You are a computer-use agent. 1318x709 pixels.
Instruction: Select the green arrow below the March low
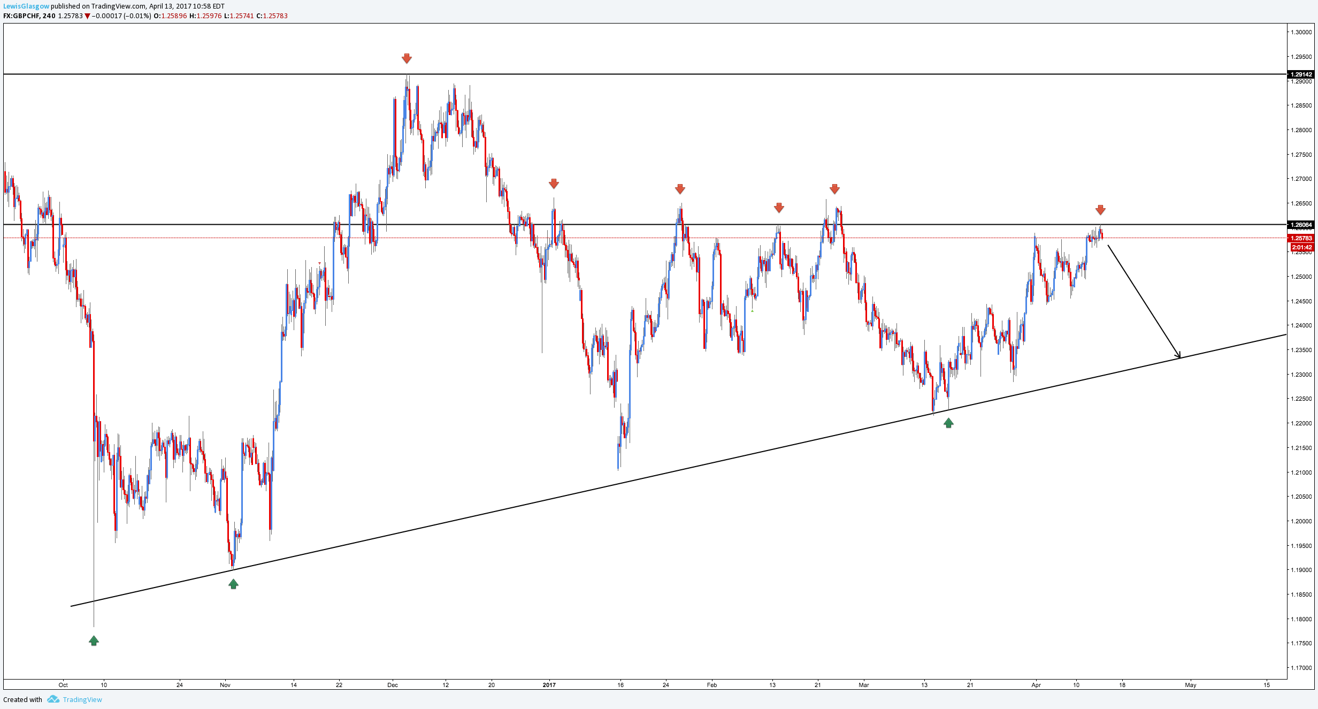948,423
